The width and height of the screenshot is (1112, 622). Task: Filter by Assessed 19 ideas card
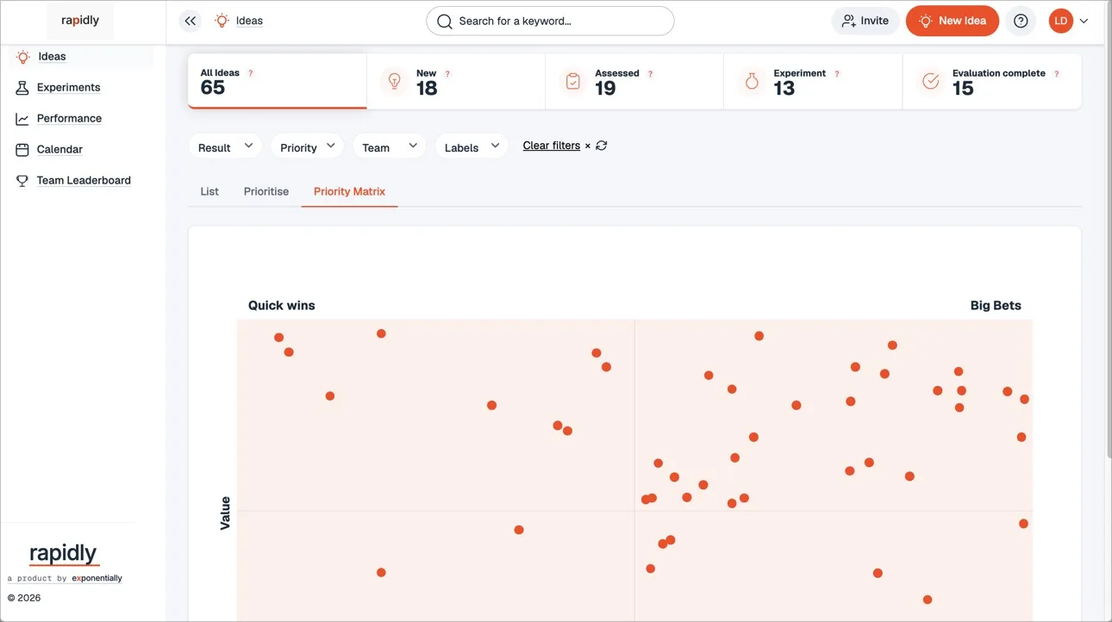(x=634, y=81)
